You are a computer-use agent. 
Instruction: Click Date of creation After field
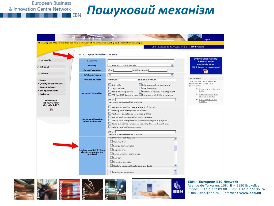123,70
